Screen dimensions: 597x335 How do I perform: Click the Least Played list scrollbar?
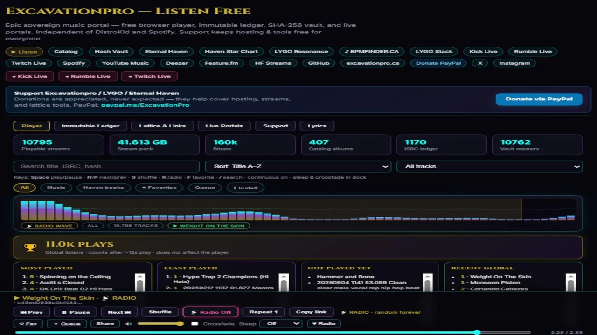[283, 282]
